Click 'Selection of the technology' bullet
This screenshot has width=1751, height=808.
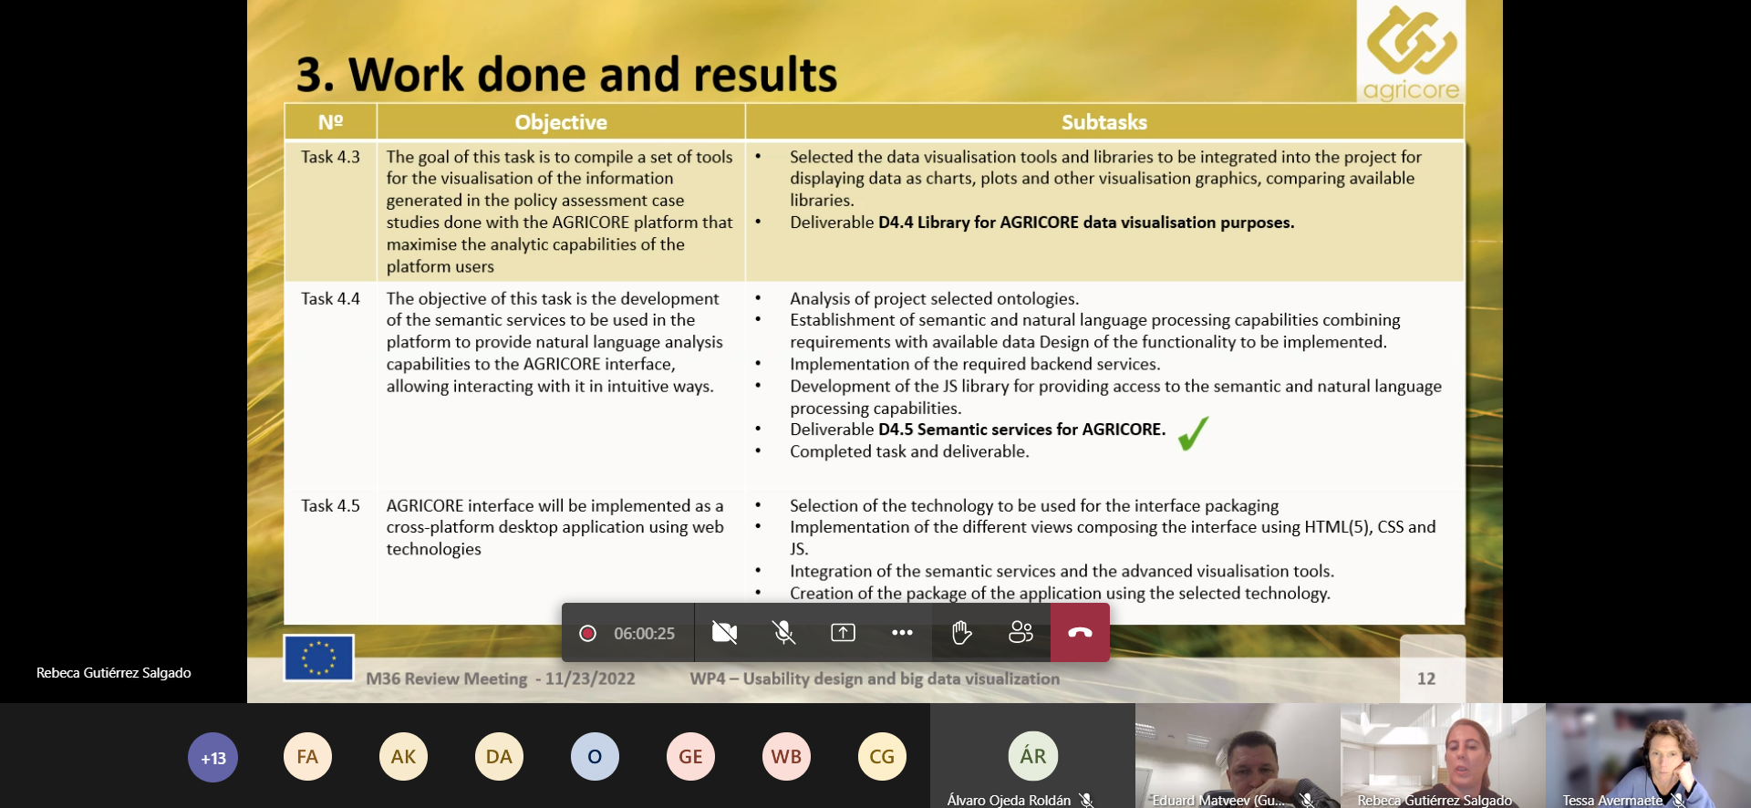[x=1034, y=505]
